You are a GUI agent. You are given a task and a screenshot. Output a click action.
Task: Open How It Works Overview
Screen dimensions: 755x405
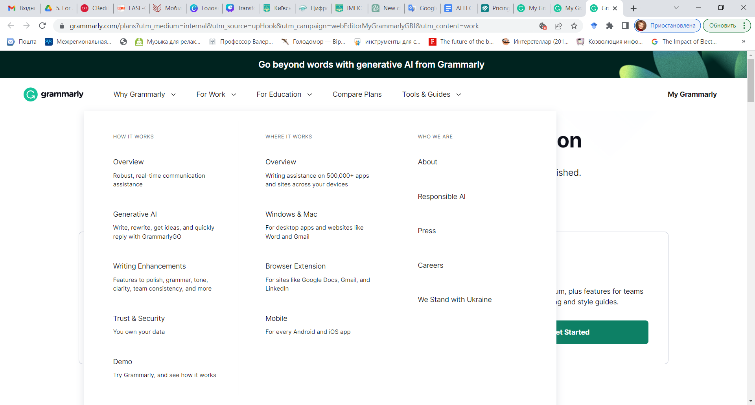(x=128, y=162)
